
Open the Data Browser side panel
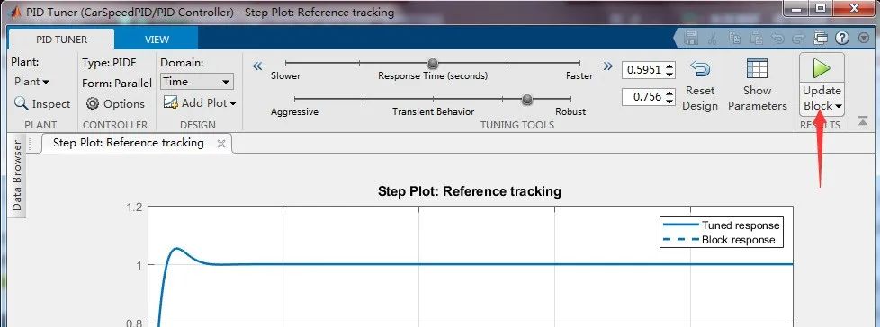pyautogui.click(x=17, y=176)
